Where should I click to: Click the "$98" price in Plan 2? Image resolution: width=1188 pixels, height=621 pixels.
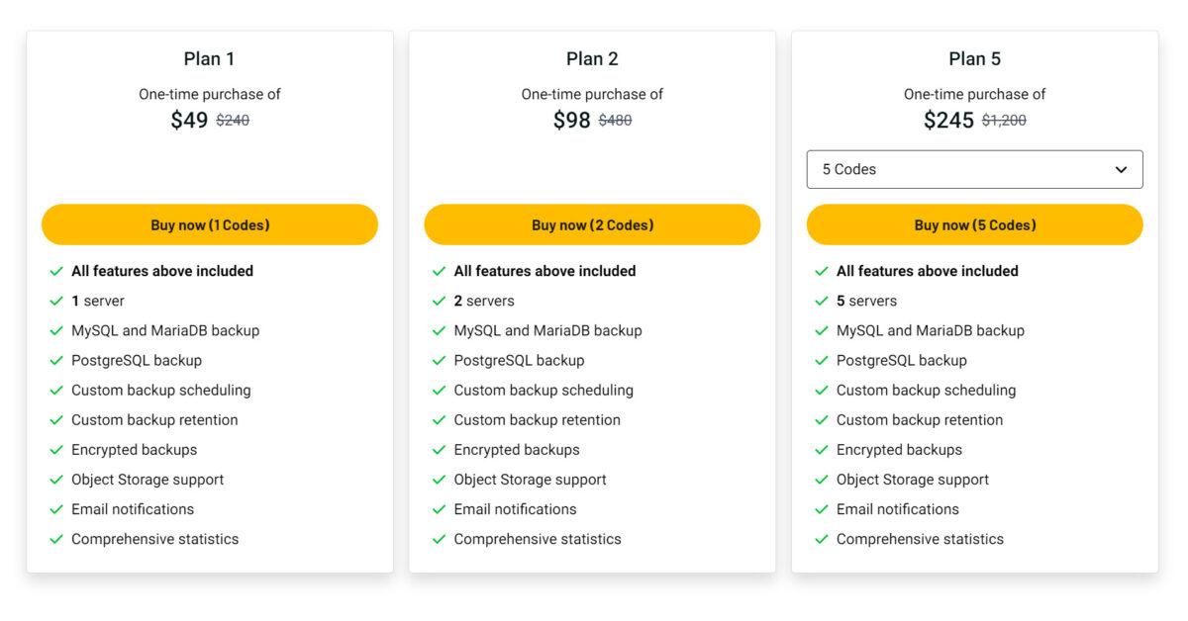click(x=572, y=120)
